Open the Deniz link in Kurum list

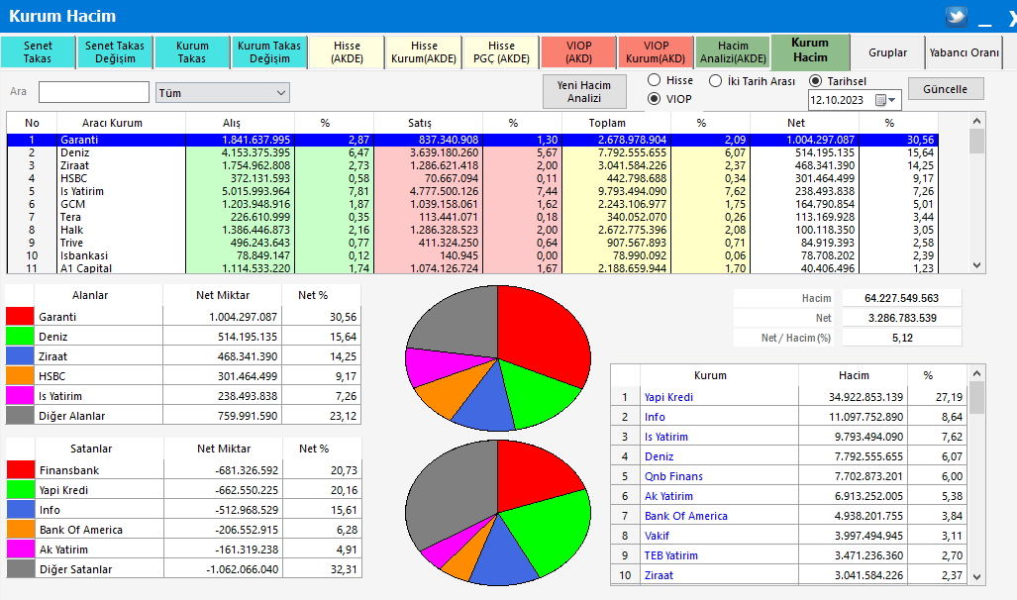click(659, 456)
